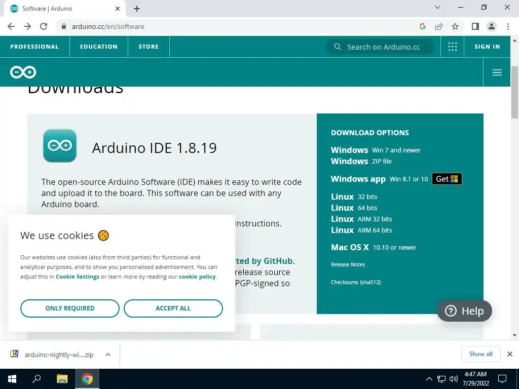Download Linux 64 bits version

354,208
